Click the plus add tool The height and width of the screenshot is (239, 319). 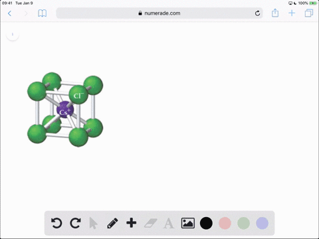[131, 222]
